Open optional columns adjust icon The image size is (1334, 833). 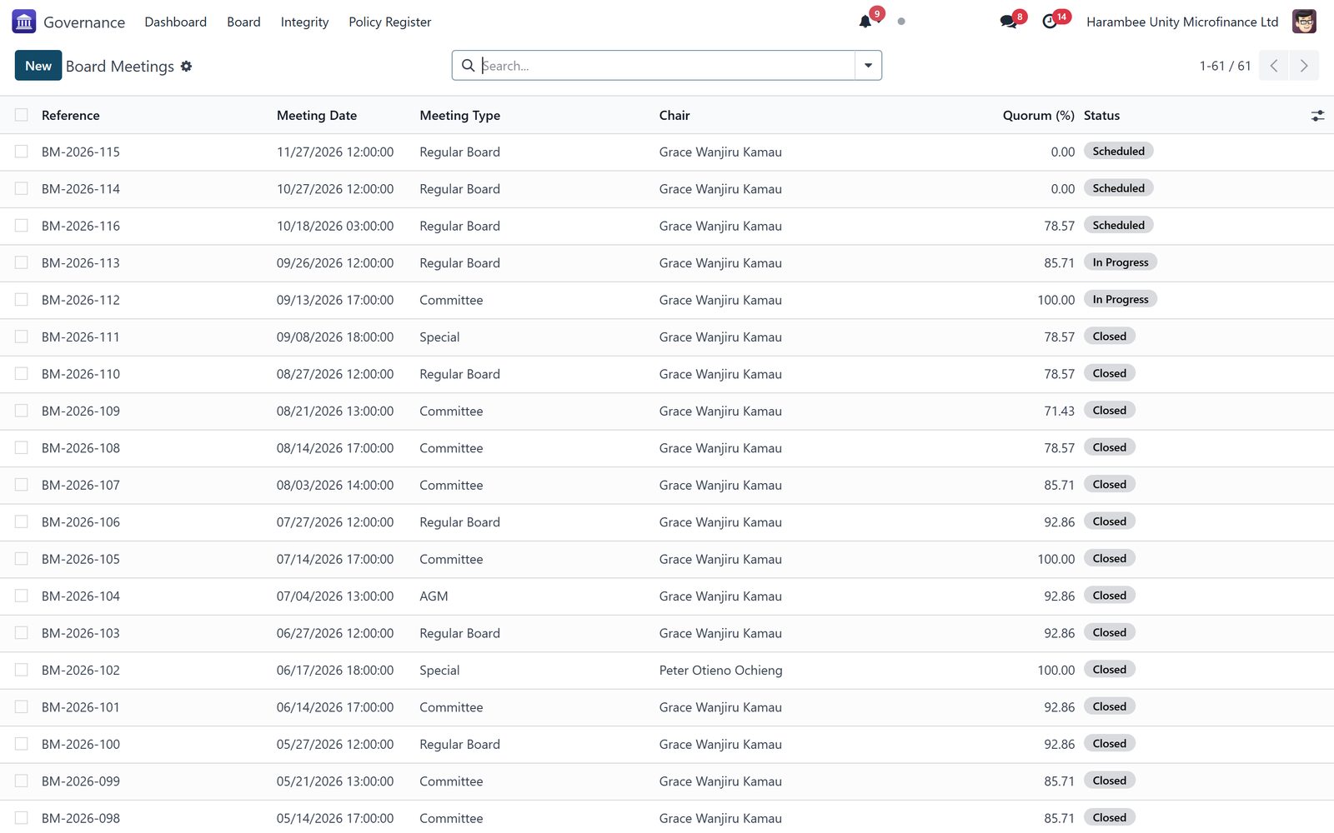click(1317, 116)
